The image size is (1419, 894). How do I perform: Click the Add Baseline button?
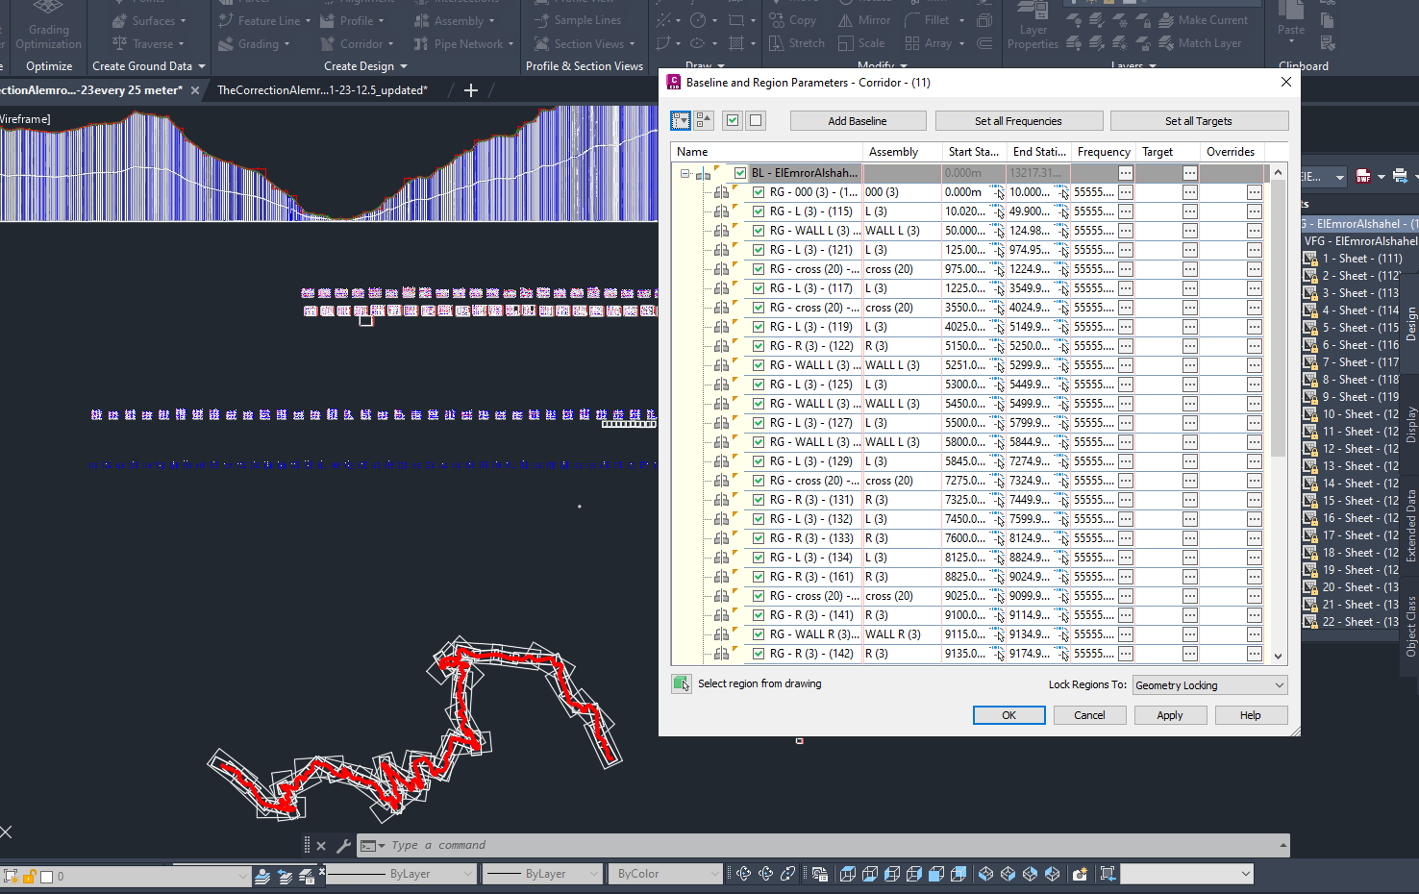(x=858, y=121)
